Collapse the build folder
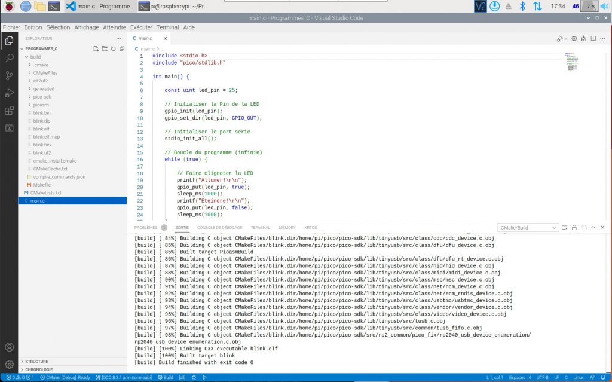 tap(35, 57)
